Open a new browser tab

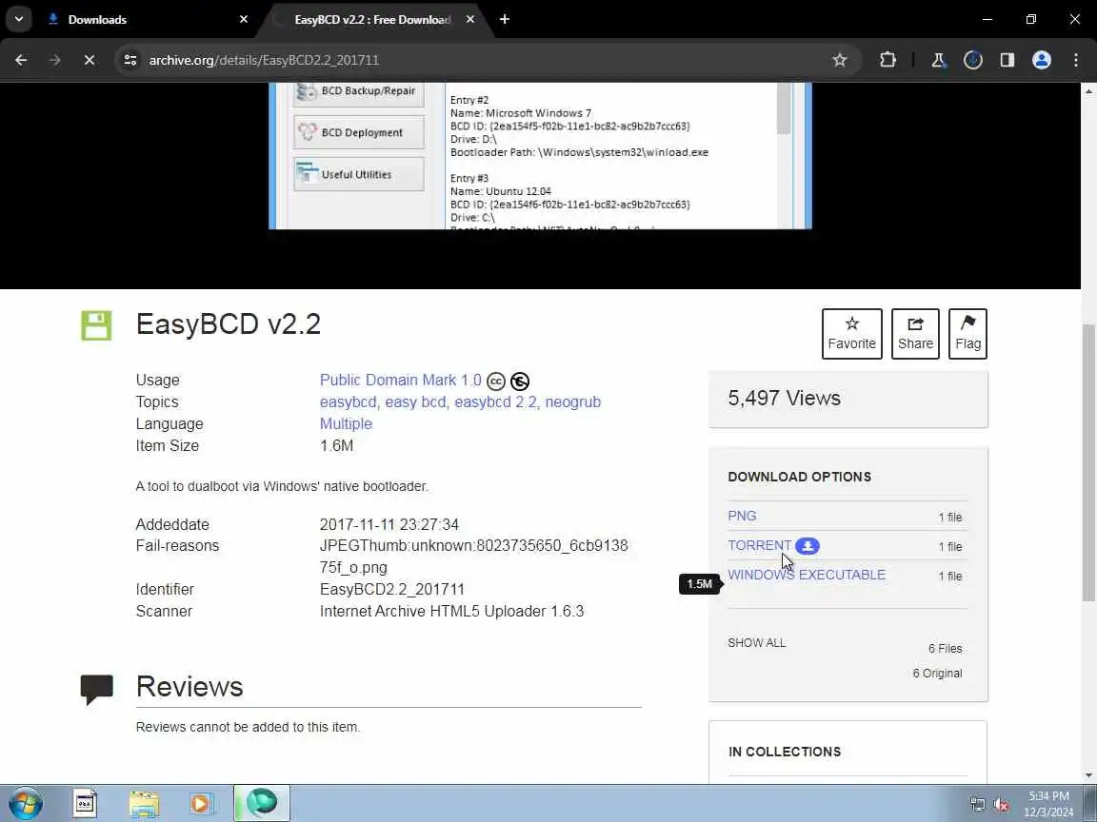(505, 20)
